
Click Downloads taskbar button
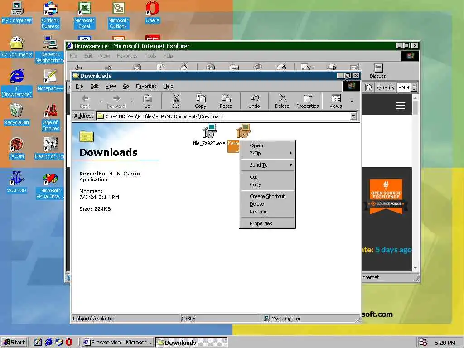192,343
